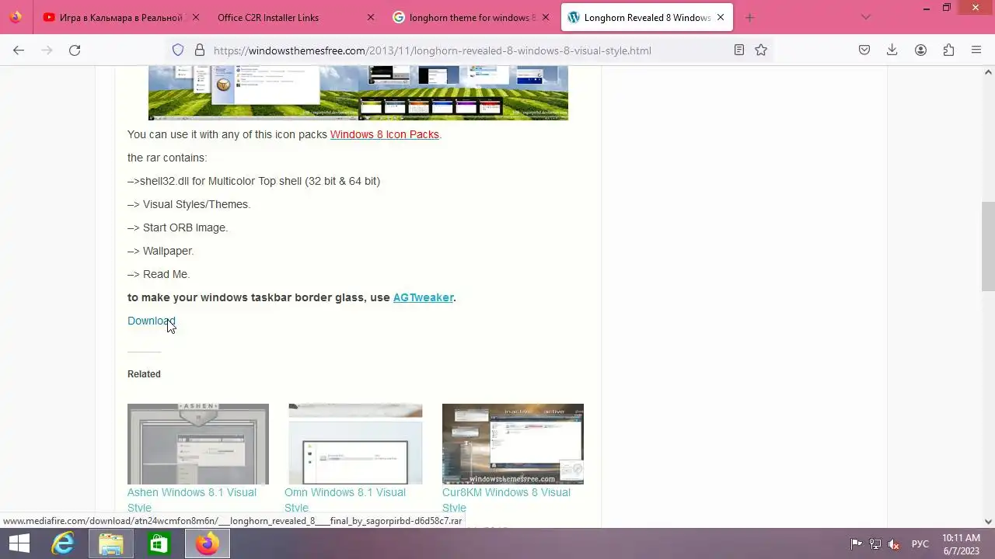
Task: Go back to the previous page
Action: [19, 50]
